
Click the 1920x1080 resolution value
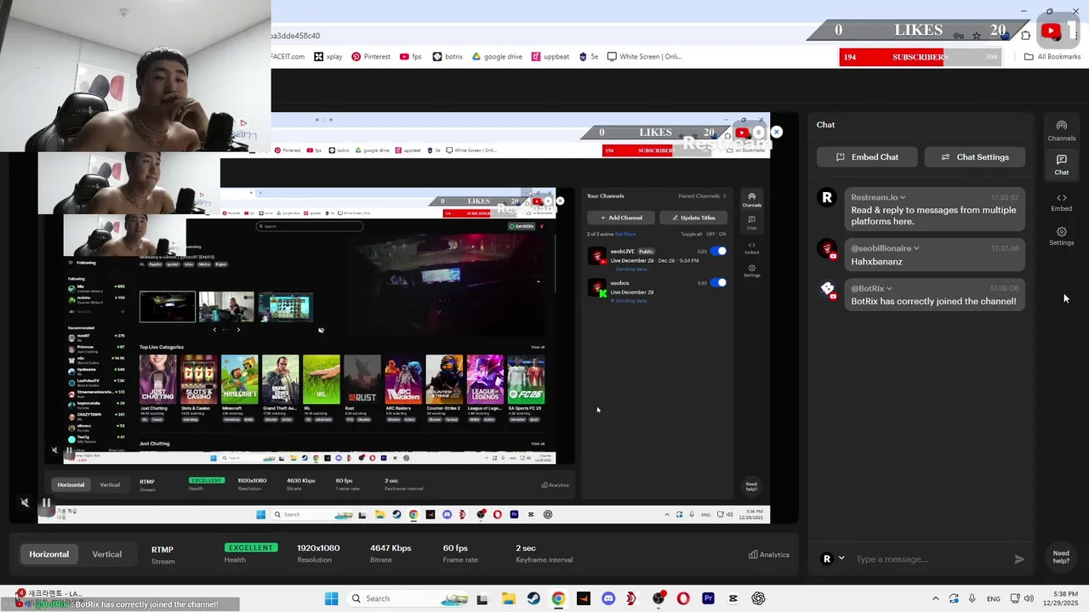318,548
